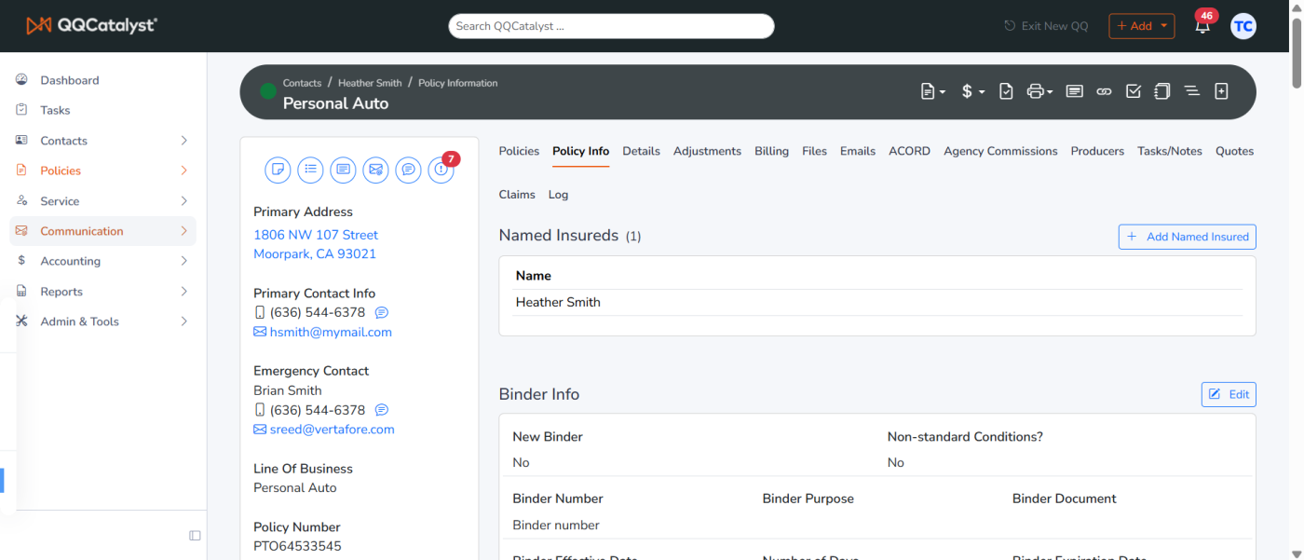Click the chain link icon in header
The image size is (1304, 560).
pyautogui.click(x=1104, y=91)
